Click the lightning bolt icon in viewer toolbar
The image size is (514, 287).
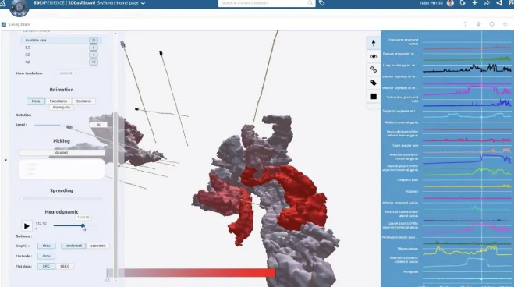[x=374, y=43]
